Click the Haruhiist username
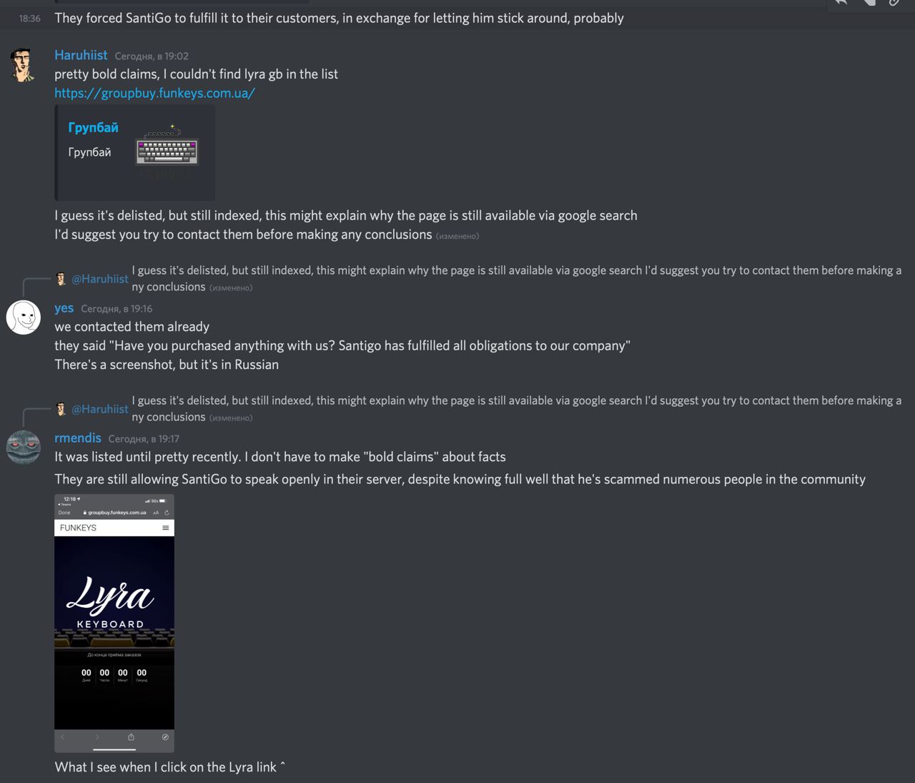The image size is (915, 783). coord(81,55)
